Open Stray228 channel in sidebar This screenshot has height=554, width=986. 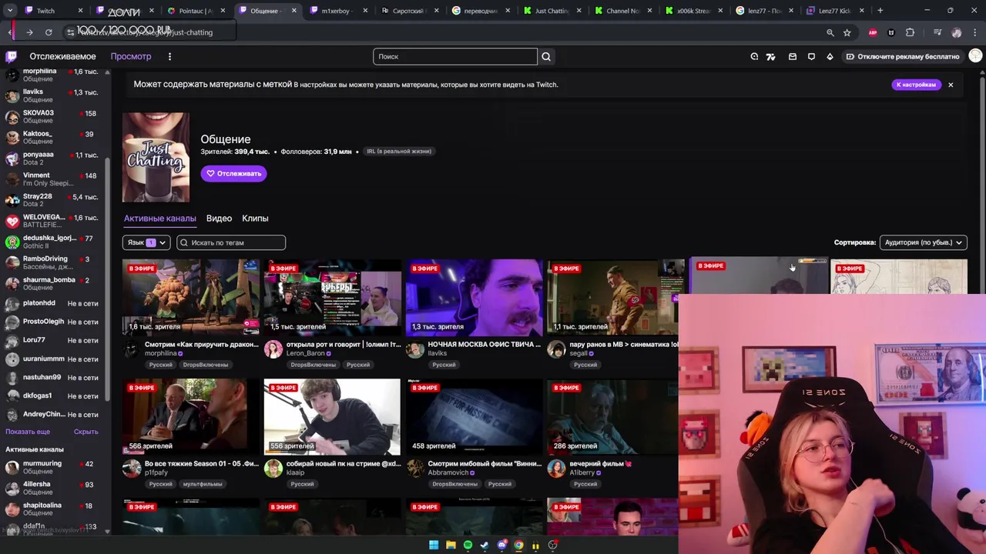pyautogui.click(x=54, y=199)
